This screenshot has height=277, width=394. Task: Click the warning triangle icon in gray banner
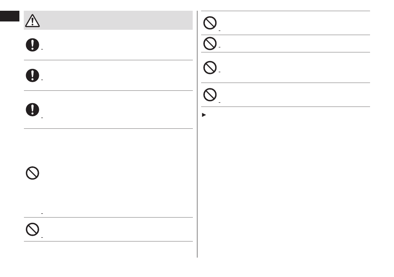[32, 21]
